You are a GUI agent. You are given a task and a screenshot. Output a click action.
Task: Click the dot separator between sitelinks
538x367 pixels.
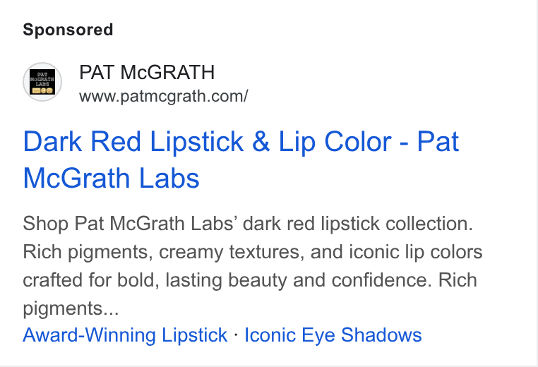point(236,334)
